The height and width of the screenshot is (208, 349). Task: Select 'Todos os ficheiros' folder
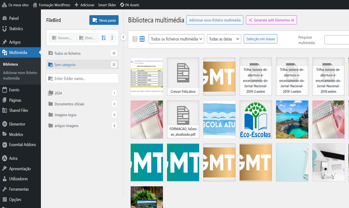coord(82,53)
